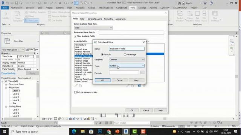
Task: Select Level 2 under Floor Plans
Action: click(x=16, y=94)
